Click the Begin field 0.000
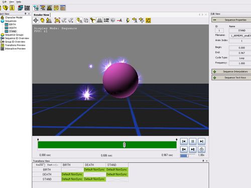Image resolution: width=251 pixels, height=188 pixels. click(240, 48)
